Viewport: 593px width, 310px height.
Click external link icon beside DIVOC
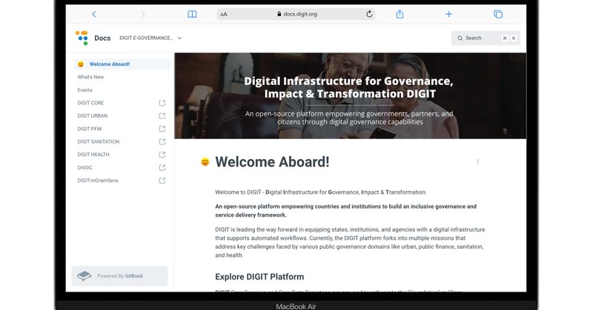162,168
